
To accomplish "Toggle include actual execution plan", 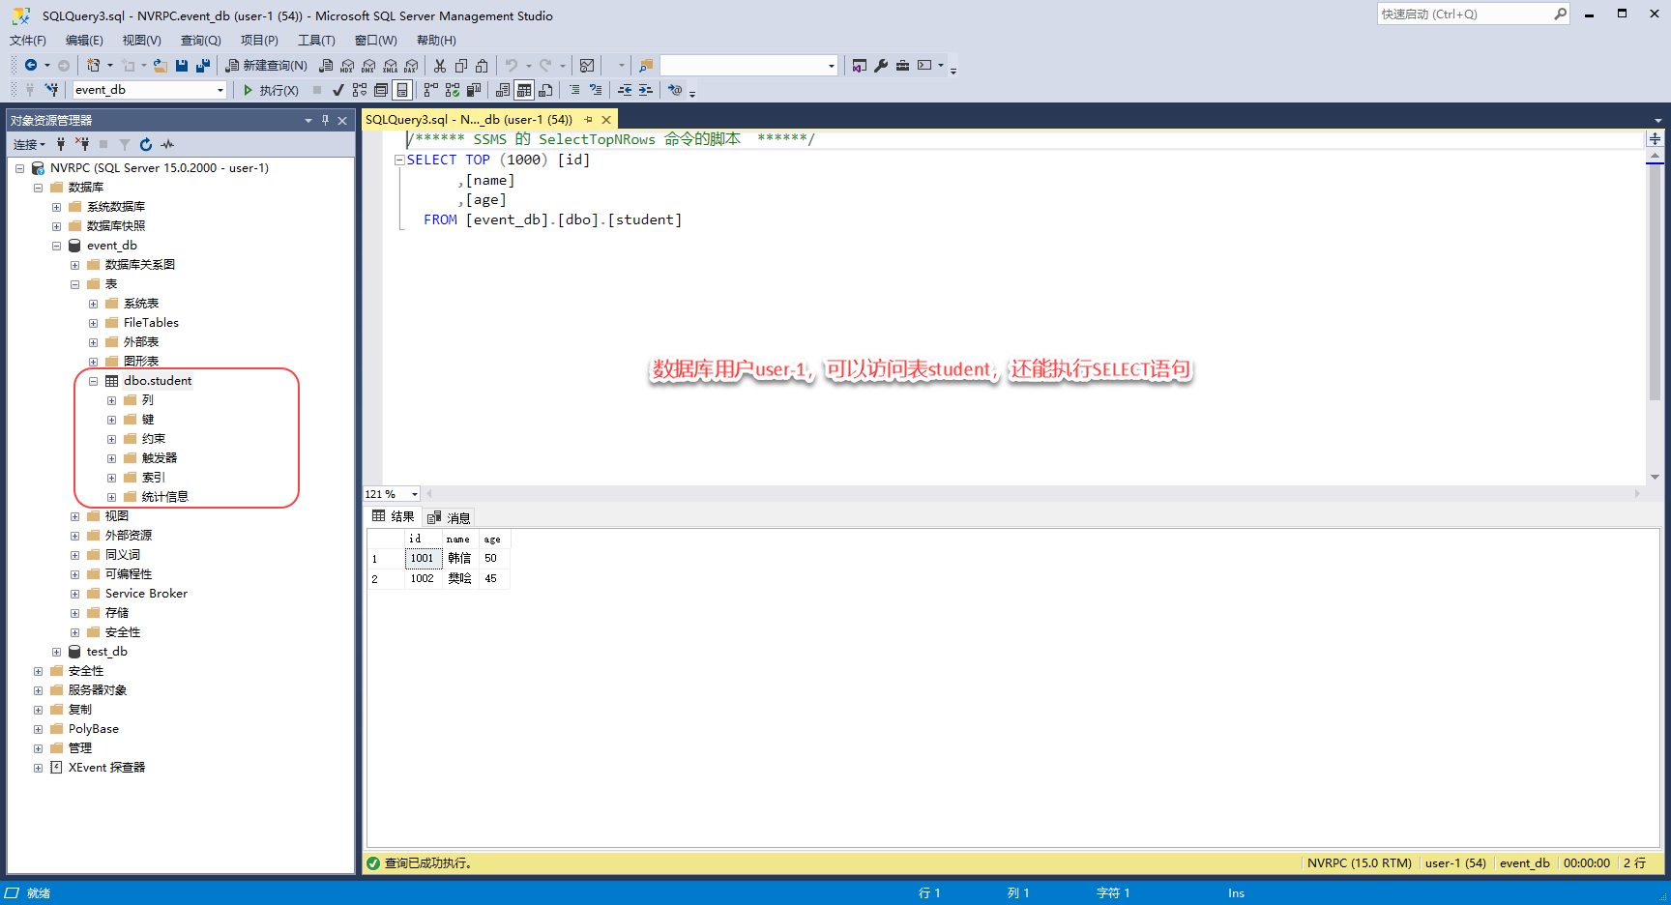I will pyautogui.click(x=431, y=90).
